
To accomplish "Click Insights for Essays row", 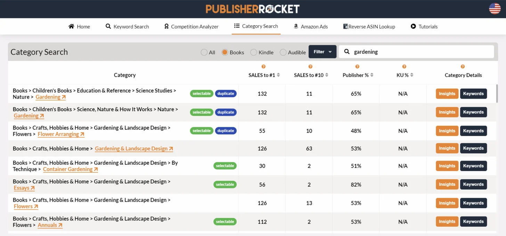I will 447,185.
